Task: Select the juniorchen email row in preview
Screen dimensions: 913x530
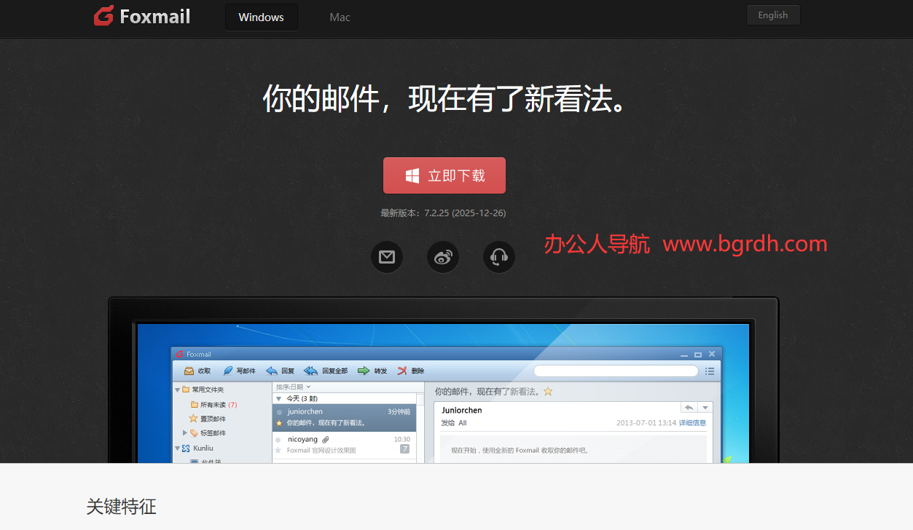Action: [x=344, y=418]
